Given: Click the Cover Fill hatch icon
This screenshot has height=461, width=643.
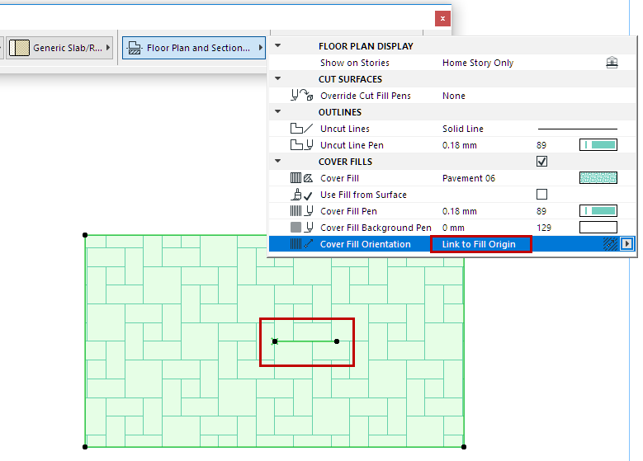Looking at the screenshot, I should 301,178.
